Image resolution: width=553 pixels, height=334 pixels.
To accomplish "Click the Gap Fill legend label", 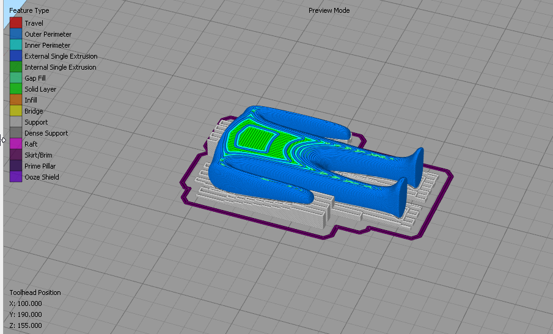I will [x=35, y=78].
